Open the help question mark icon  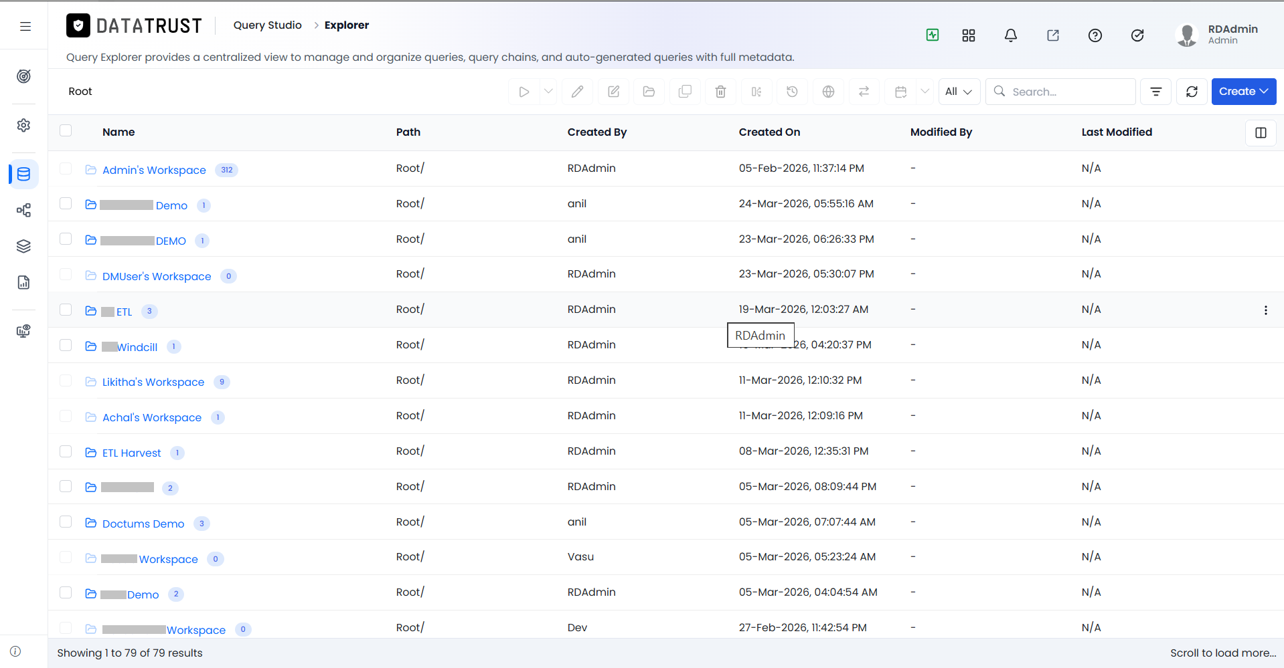click(1095, 35)
